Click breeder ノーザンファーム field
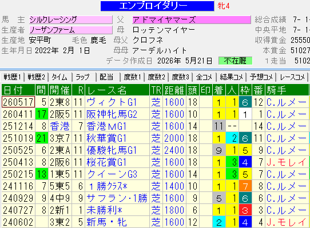This screenshot has width=310, height=228. tap(71, 30)
